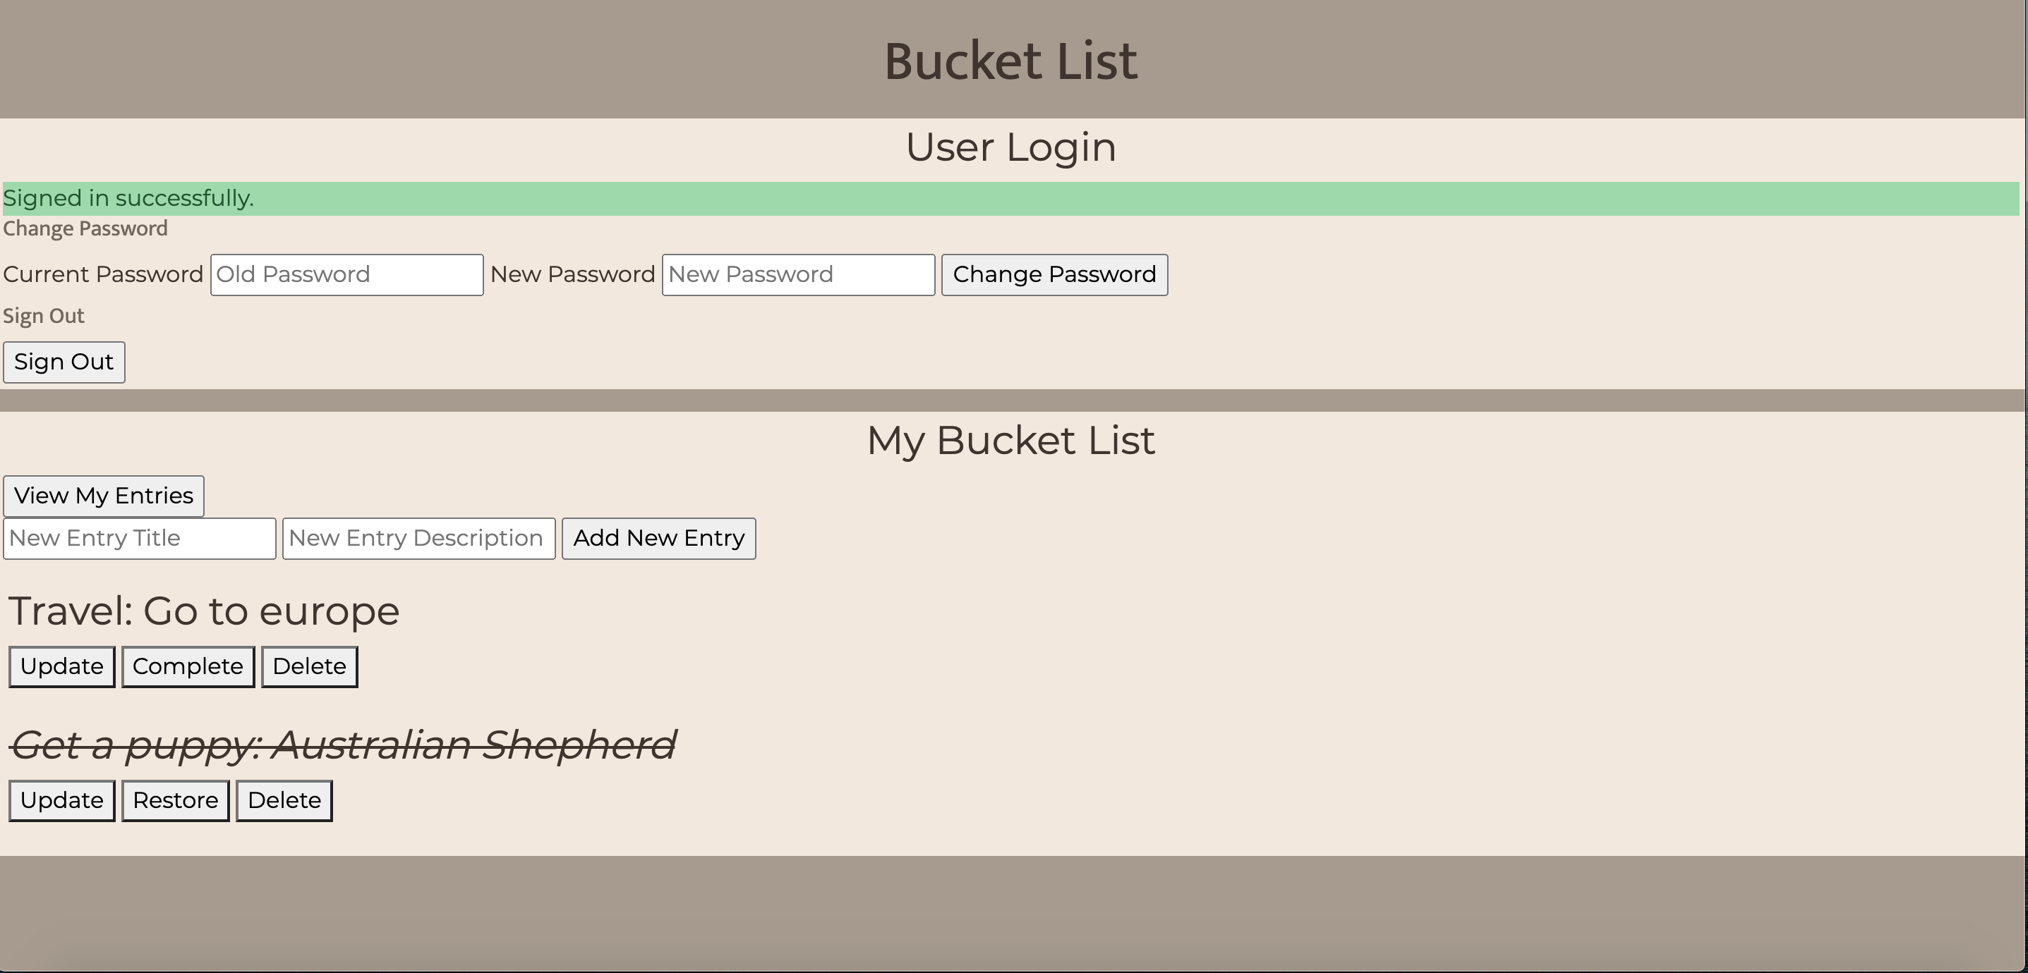Restore the Get a puppy entry
Screen dimensions: 2028x973
(x=175, y=800)
